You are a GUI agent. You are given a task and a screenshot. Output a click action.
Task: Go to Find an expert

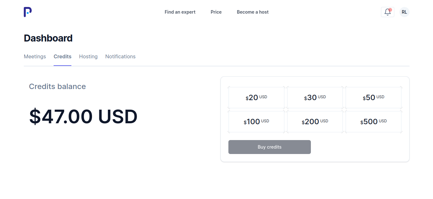(180, 12)
